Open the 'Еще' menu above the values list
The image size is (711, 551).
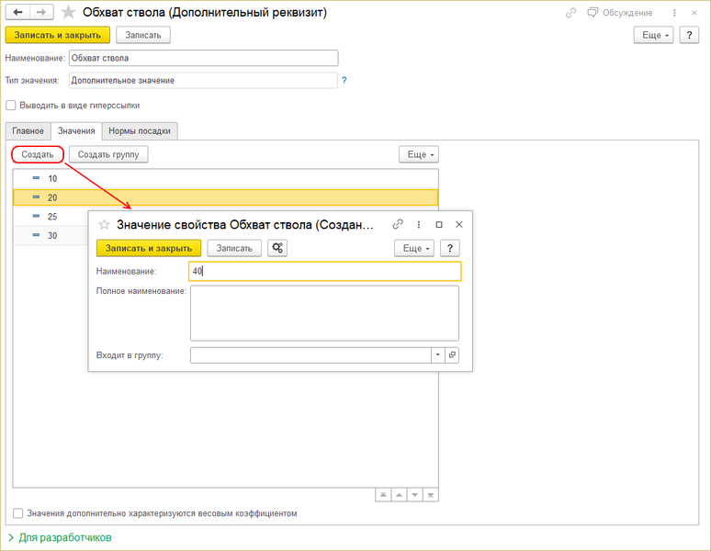[x=419, y=154]
